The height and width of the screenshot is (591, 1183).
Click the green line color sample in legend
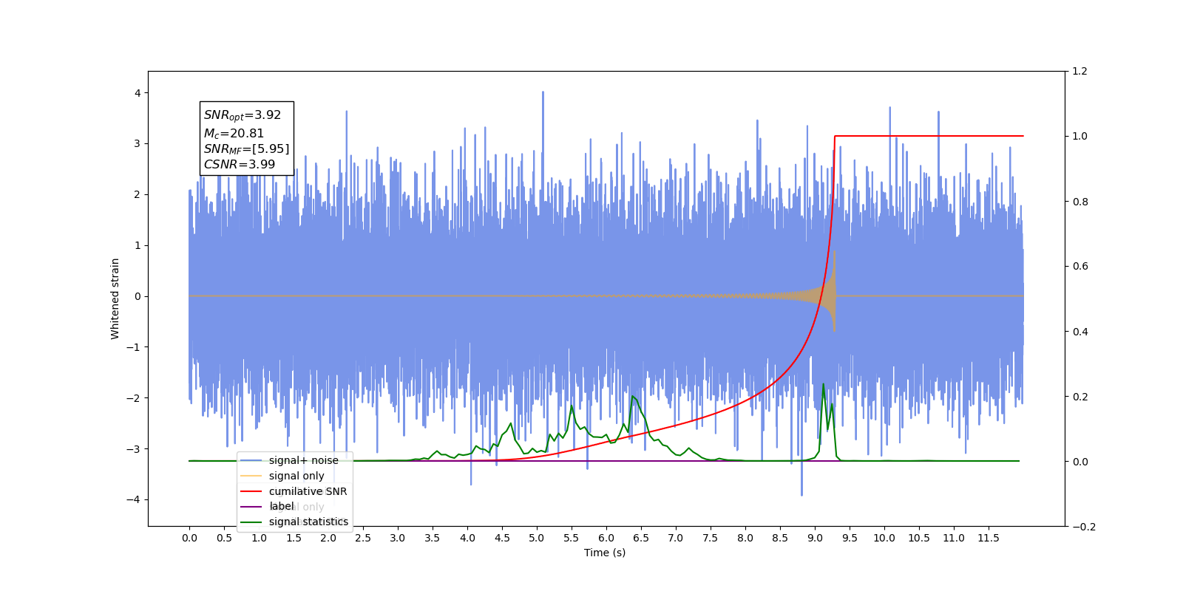tap(251, 522)
